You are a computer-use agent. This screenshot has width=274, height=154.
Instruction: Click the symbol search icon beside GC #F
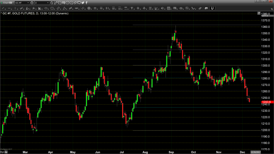(x=32, y=3)
